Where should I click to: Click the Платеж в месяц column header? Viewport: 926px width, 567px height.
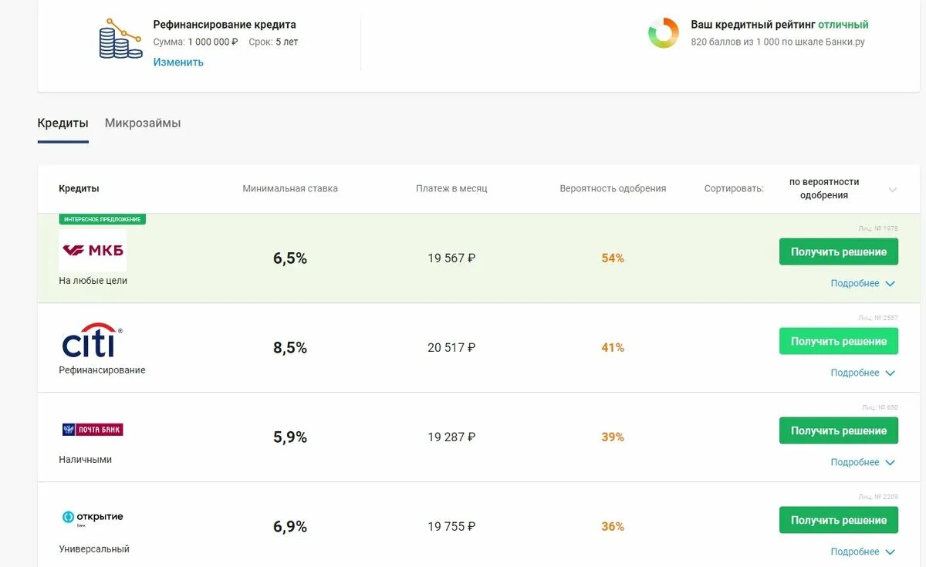451,189
